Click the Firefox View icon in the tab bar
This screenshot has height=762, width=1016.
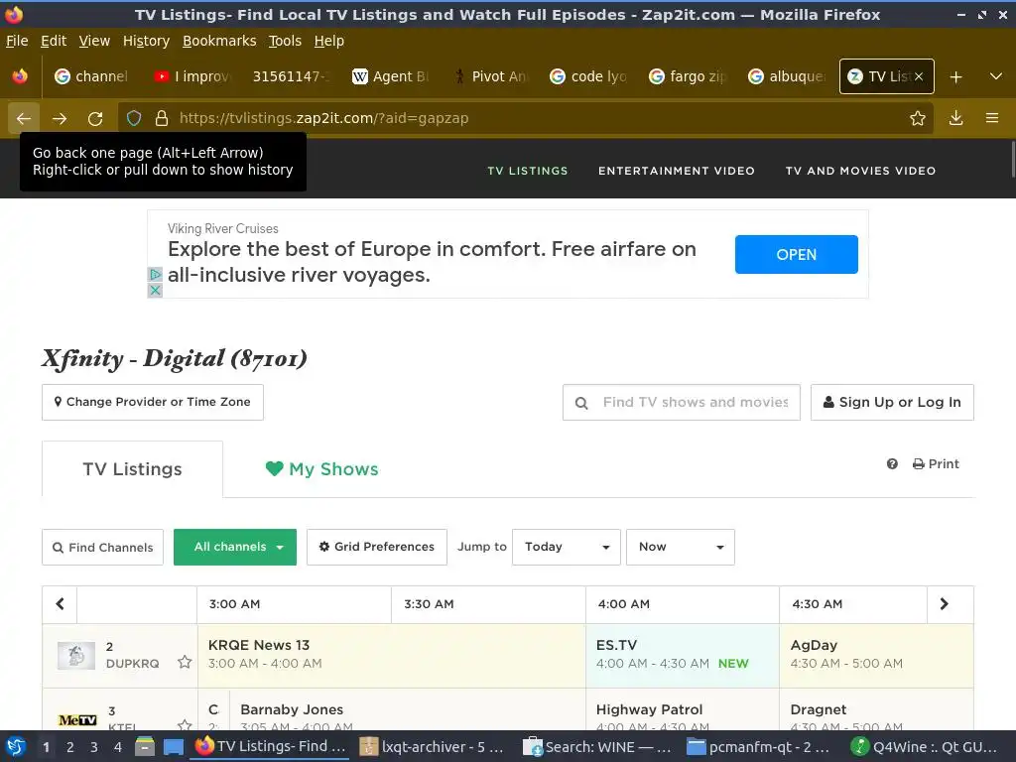tap(20, 76)
